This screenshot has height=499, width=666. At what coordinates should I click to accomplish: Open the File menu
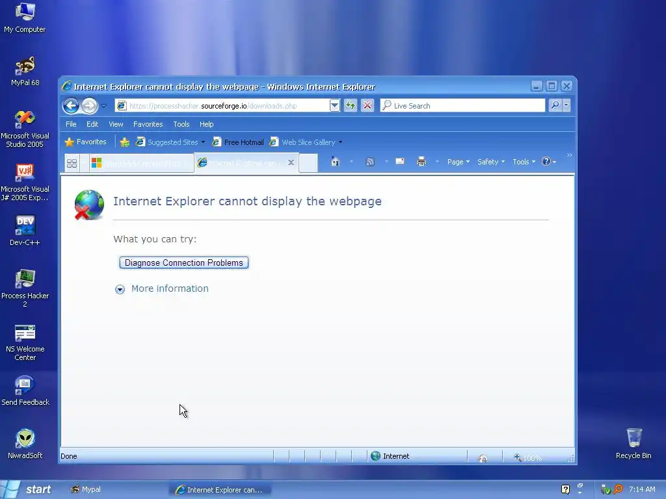tap(71, 124)
